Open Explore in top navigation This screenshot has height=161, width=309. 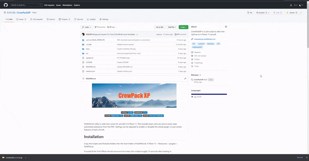77,5
